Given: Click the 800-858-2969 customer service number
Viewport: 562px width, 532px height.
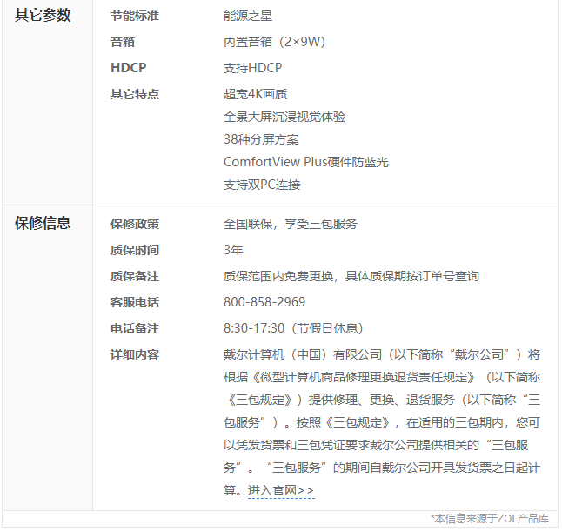Looking at the screenshot, I should pos(264,302).
